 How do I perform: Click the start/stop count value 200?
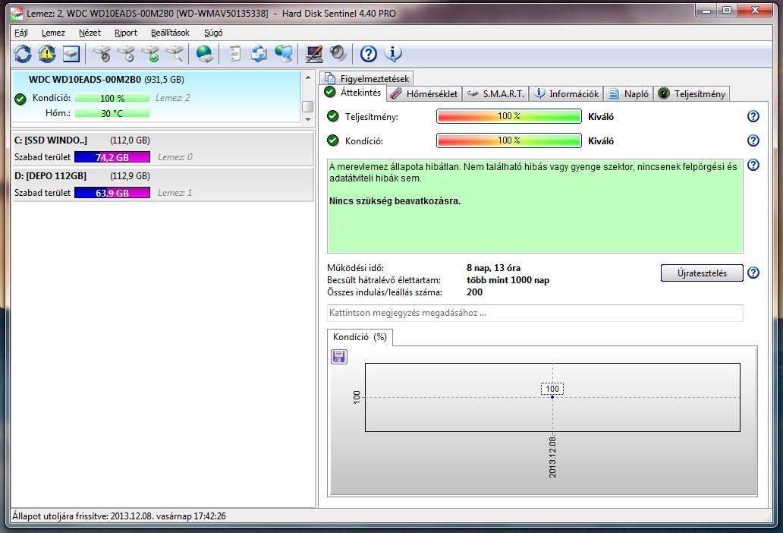[474, 292]
